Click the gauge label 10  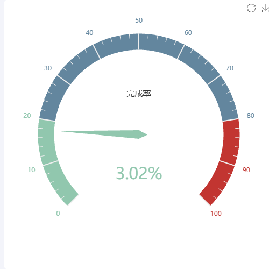[31, 170]
